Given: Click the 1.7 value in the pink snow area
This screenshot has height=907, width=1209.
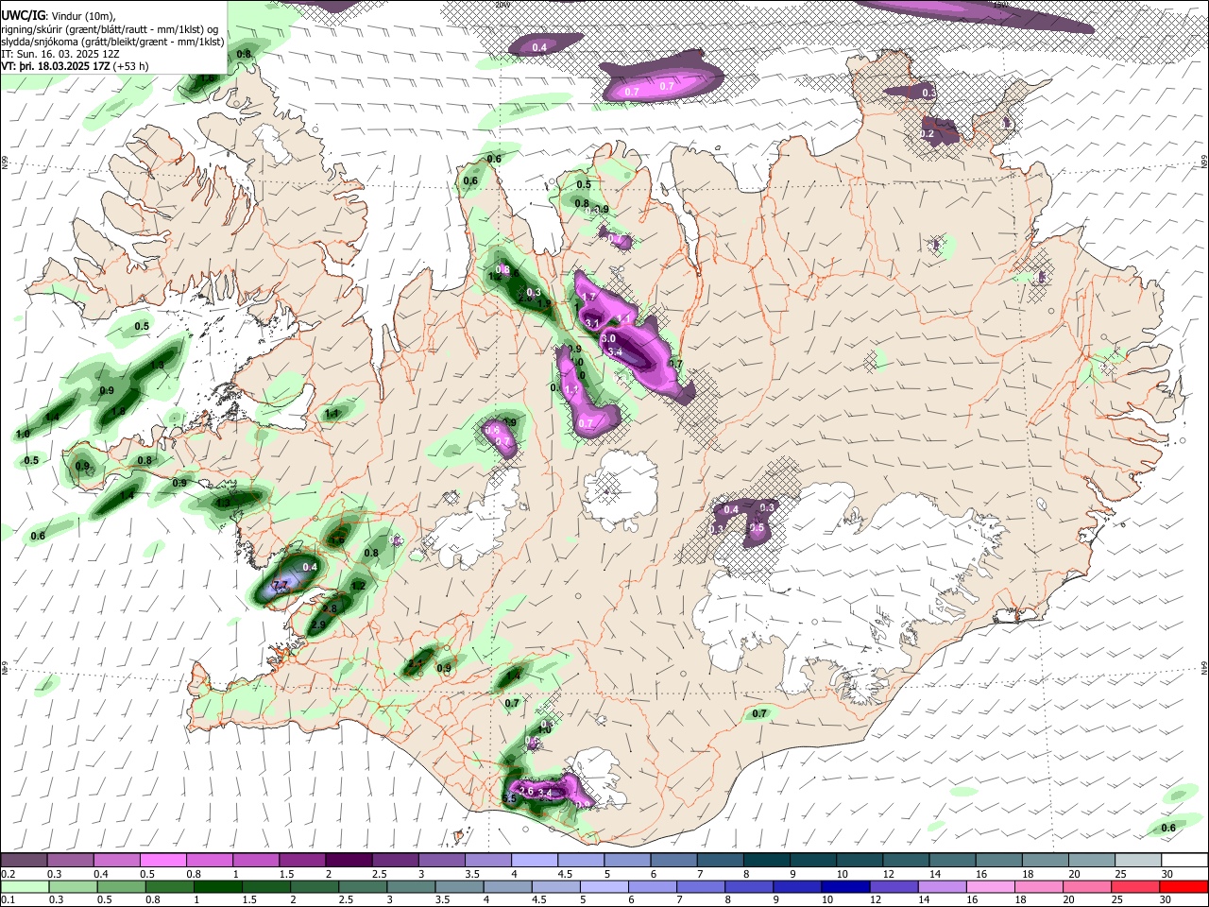Looking at the screenshot, I should click(588, 297).
